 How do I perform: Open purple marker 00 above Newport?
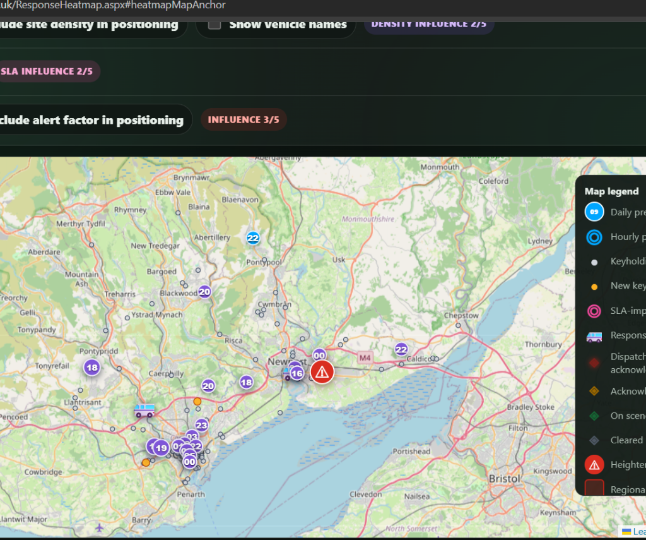[319, 355]
